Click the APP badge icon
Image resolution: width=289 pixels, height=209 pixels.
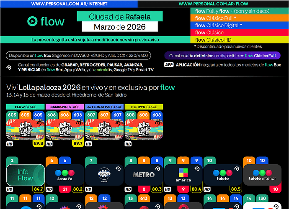pyautogui.click(x=169, y=64)
